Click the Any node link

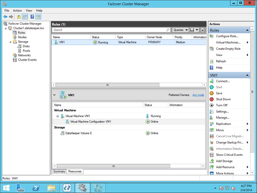(x=198, y=95)
